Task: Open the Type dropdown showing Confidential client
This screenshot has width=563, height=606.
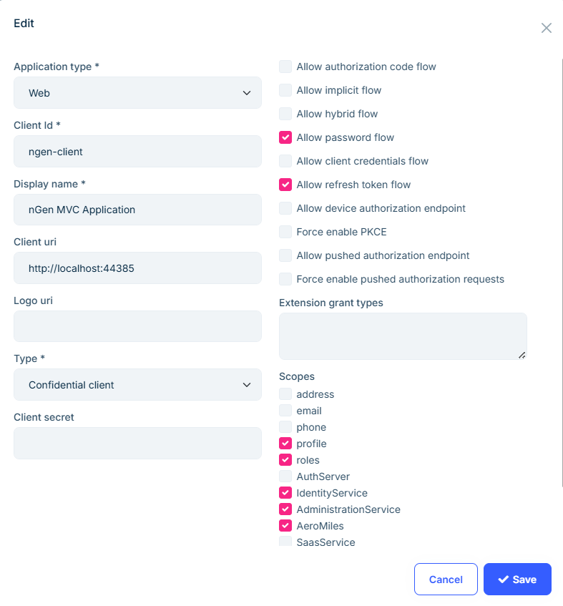Action: click(137, 385)
